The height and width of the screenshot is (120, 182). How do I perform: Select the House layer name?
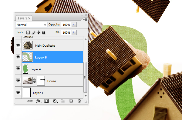(52, 81)
